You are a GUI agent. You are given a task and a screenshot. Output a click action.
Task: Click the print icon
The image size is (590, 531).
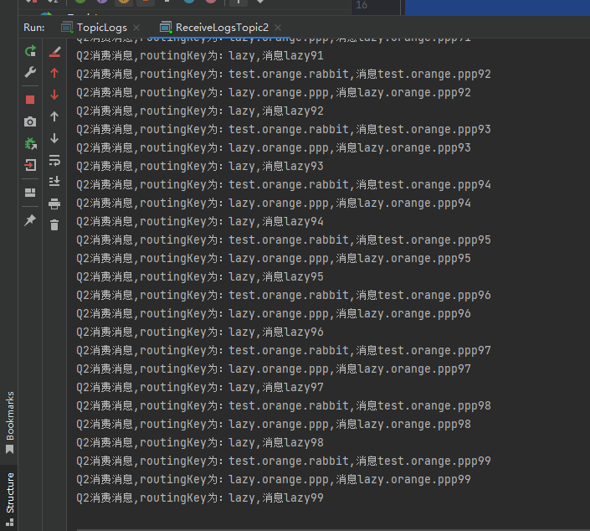pos(54,204)
